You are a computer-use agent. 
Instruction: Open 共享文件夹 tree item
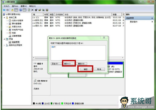[17, 27]
